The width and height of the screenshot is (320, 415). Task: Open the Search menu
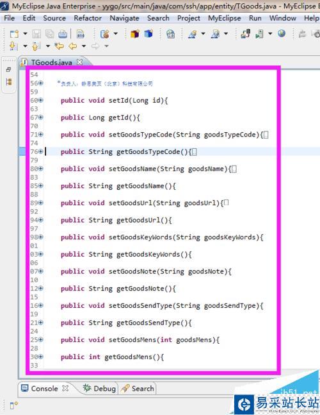pyautogui.click(x=158, y=18)
